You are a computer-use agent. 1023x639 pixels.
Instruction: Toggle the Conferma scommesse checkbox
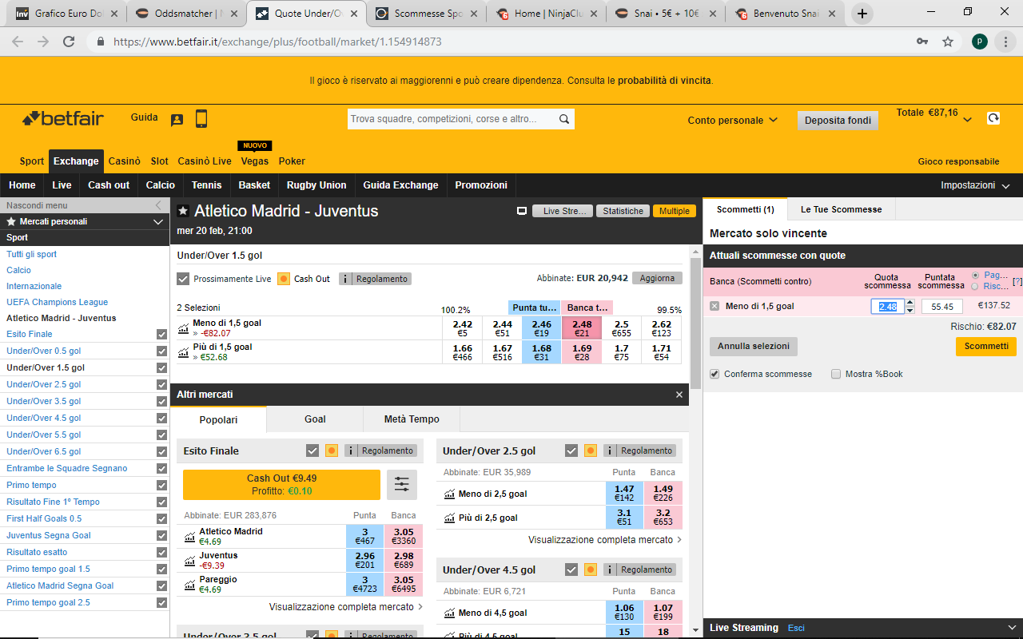coord(715,374)
